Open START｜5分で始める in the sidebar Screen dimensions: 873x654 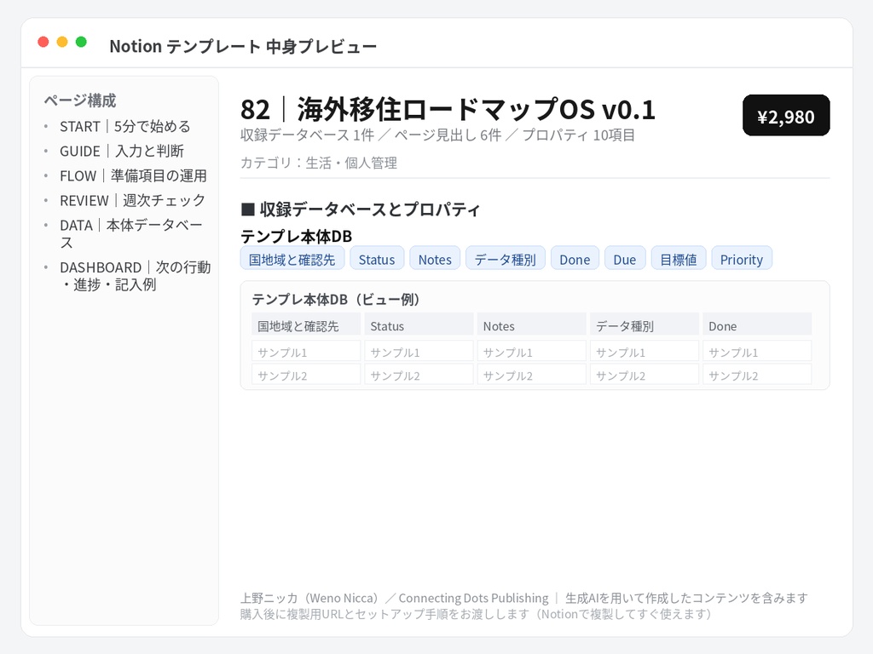(x=124, y=127)
